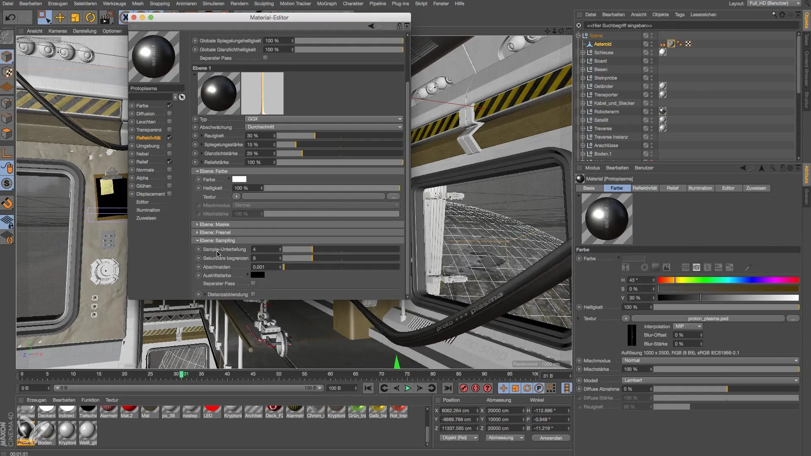Switch to the Zuweisen attribute tab
This screenshot has width=811, height=456.
coord(756,188)
